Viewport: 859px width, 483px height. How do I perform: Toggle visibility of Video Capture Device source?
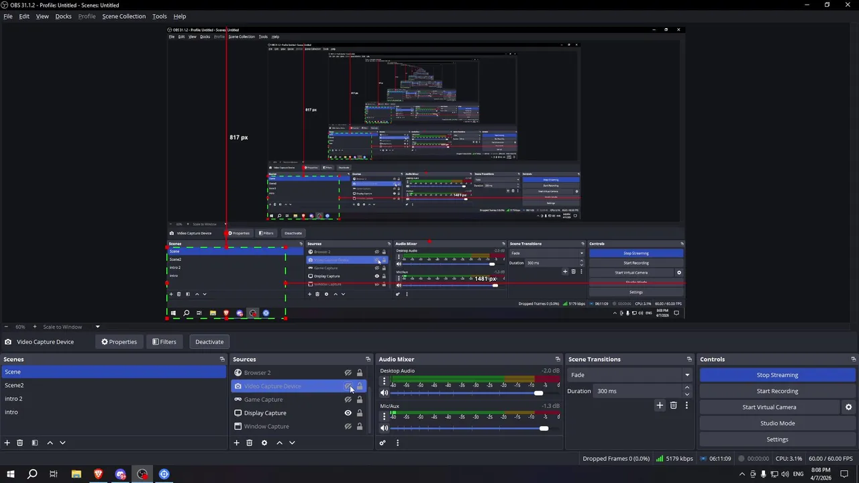[348, 386]
